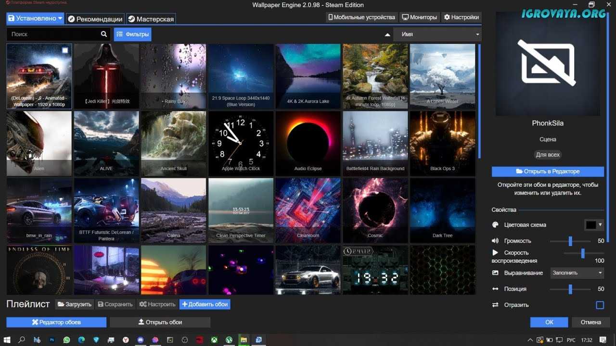Click the Flip swap-arrows icon
The height and width of the screenshot is (346, 616).
point(495,305)
